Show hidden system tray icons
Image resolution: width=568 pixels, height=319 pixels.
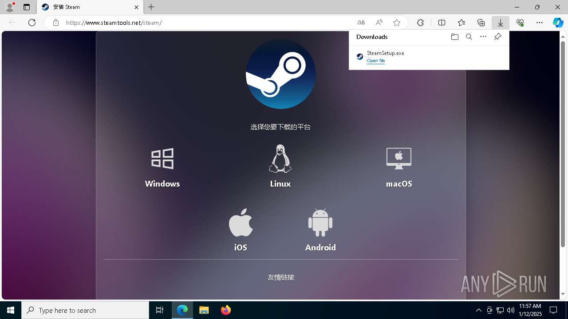point(478,310)
